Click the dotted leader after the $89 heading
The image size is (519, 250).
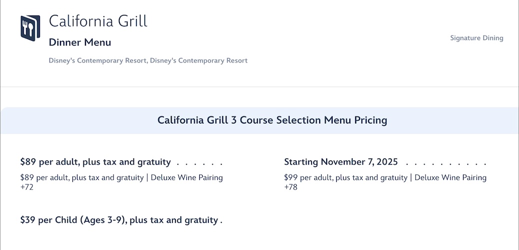199,163
